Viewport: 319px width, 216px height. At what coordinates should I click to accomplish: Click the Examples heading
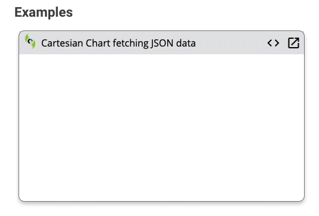click(x=44, y=12)
